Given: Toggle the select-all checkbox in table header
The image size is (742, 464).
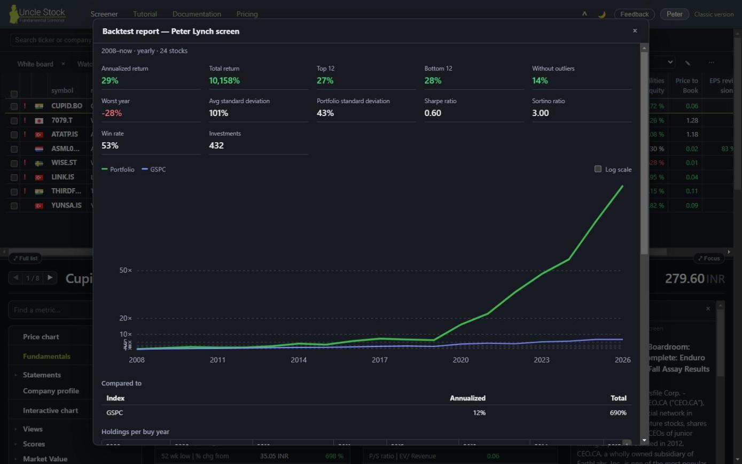Looking at the screenshot, I should [14, 94].
